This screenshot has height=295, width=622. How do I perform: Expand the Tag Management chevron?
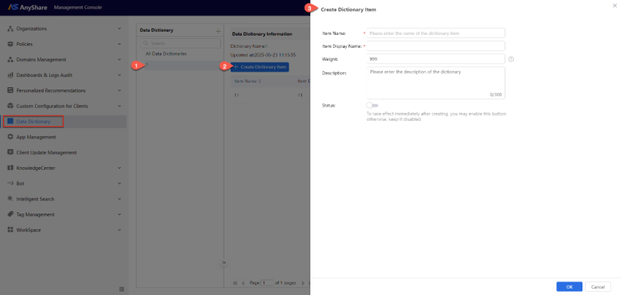(119, 214)
